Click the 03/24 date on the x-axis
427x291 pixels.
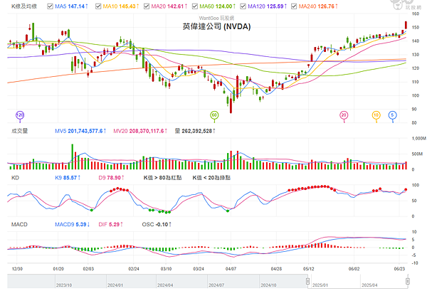(199, 269)
